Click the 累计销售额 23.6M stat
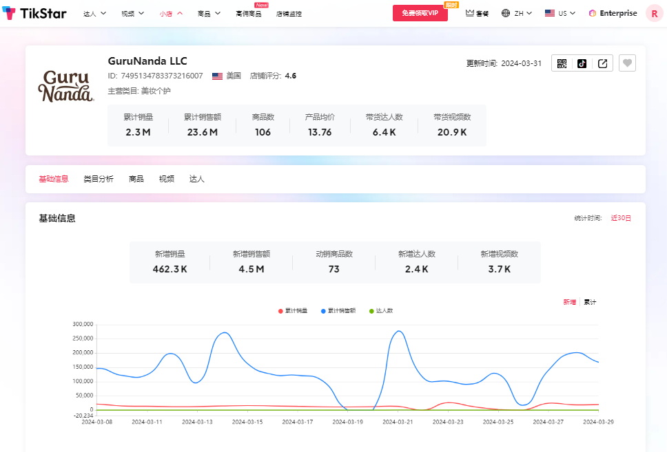667x452 pixels. pos(203,125)
